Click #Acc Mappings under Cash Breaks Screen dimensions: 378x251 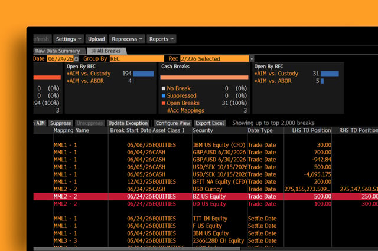click(185, 110)
